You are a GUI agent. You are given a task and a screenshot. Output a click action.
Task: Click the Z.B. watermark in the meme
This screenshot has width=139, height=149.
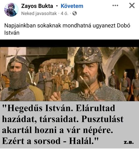click(129, 142)
